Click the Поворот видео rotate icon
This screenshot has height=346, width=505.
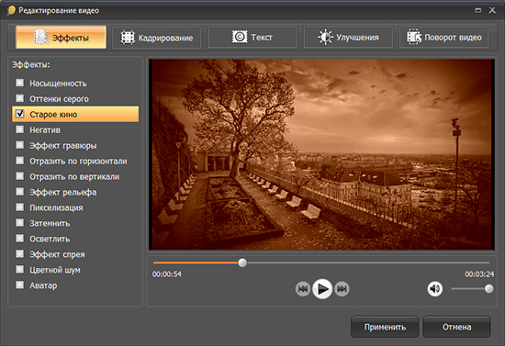414,37
